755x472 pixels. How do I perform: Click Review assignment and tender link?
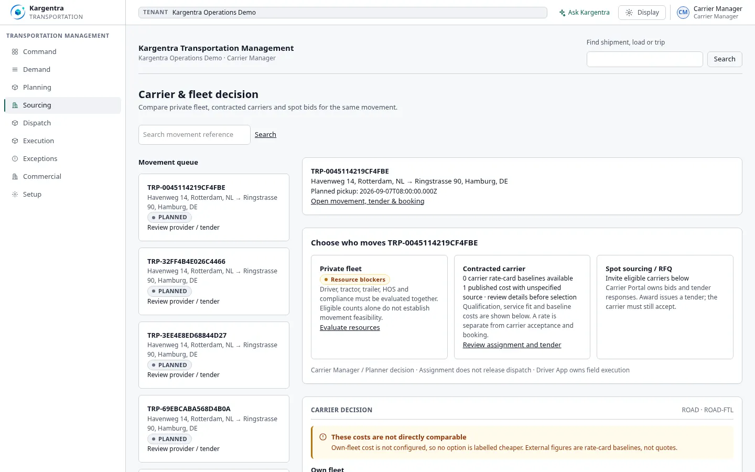[x=512, y=345]
